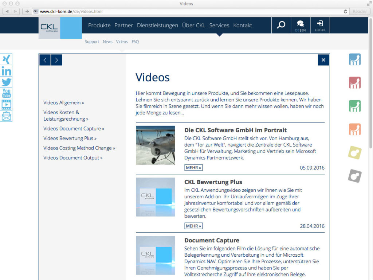Viewport: 373px width, 280px height.
Task: Select the Videos submenu item
Action: point(122,42)
